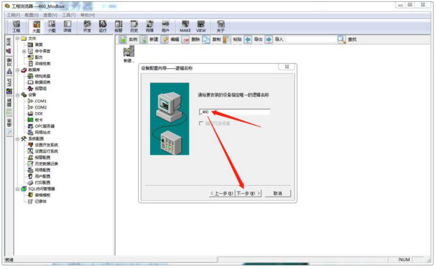
Task: Open the 报警 (alarm) toolbar icon
Action: (x=118, y=25)
